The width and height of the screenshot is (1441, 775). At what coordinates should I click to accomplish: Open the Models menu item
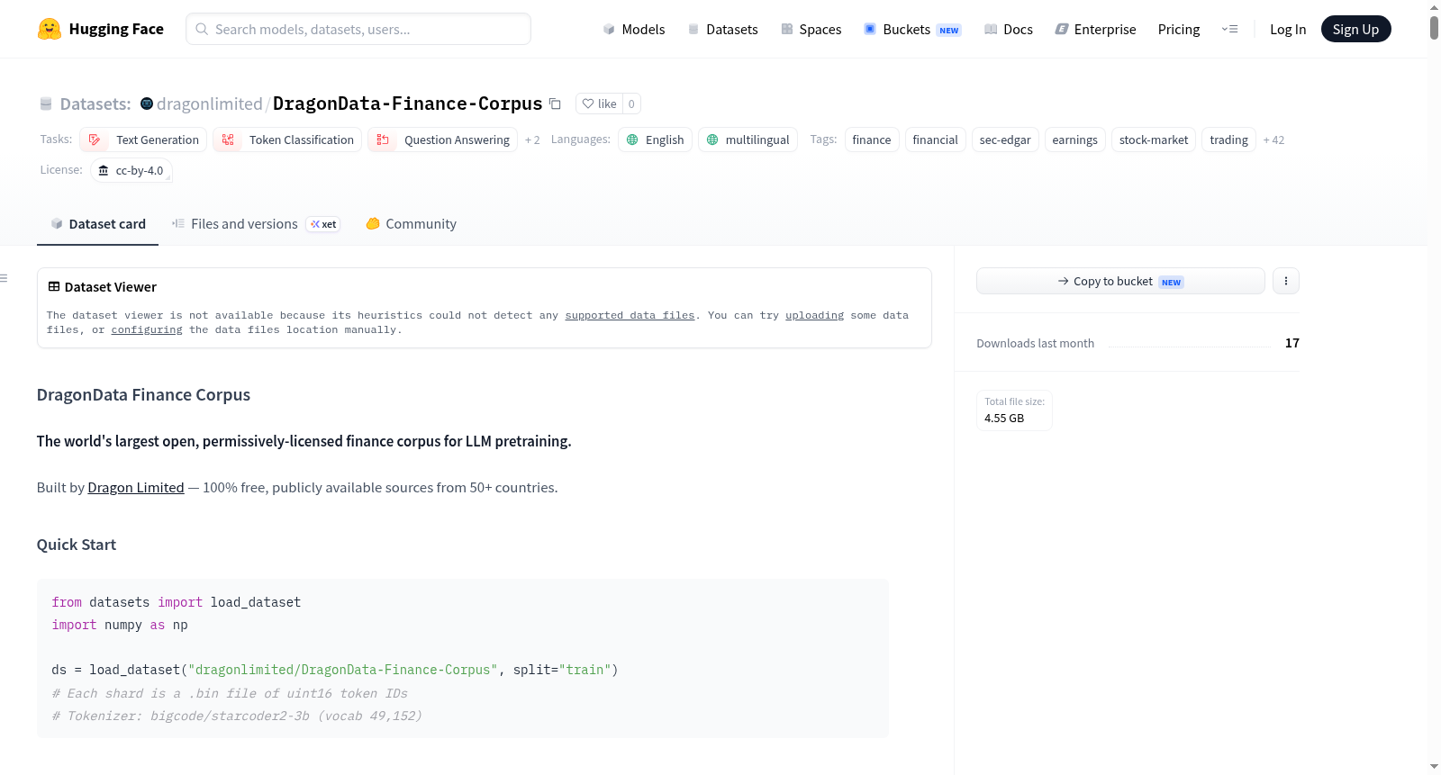pos(634,29)
